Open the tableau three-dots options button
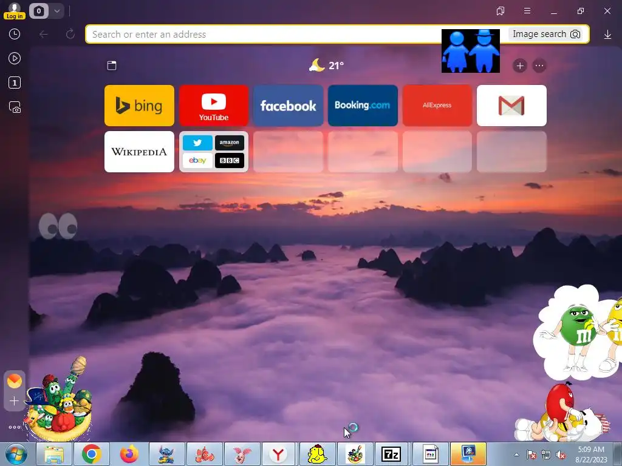The width and height of the screenshot is (622, 466). [539, 66]
